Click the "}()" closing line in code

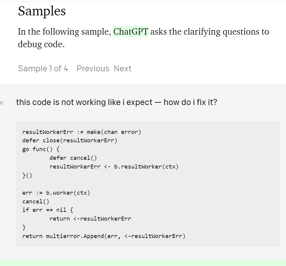[27, 175]
